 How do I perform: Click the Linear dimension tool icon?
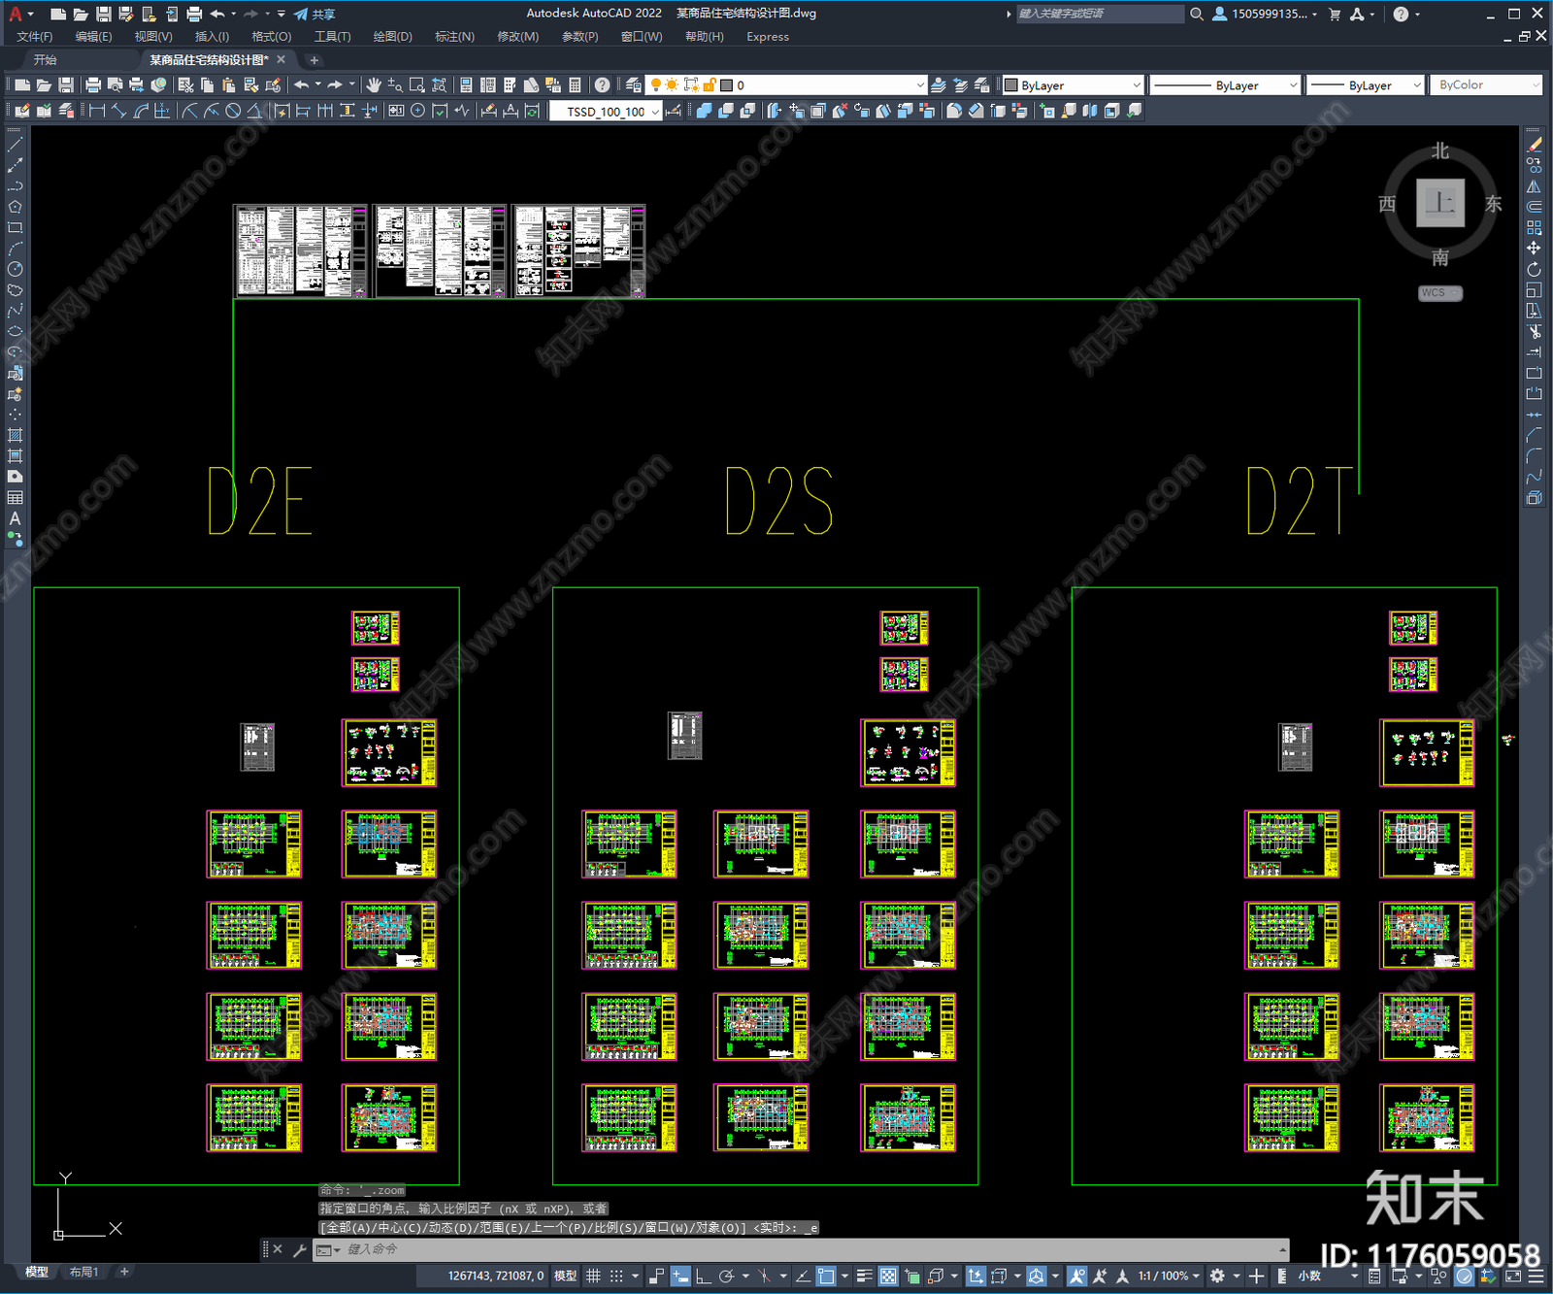coord(97,111)
